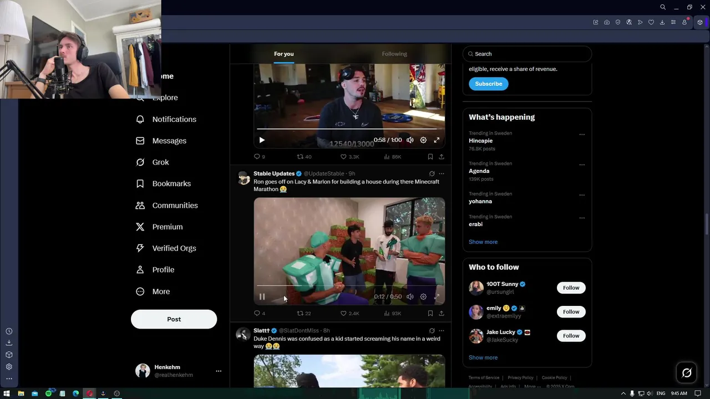The image size is (710, 399).
Task: Mute the Minecraft Marathon video
Action: coord(410,296)
